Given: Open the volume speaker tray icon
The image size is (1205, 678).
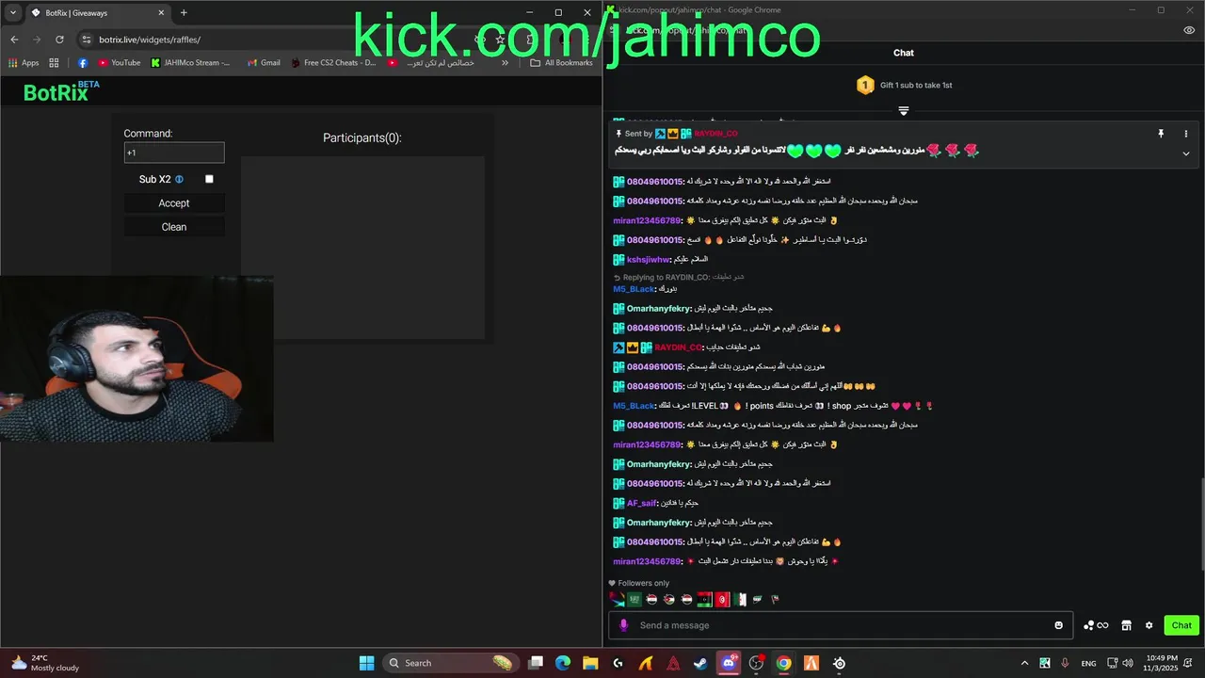Looking at the screenshot, I should pos(1128,663).
